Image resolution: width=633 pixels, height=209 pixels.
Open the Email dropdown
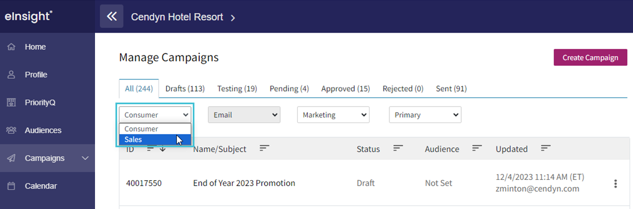pos(244,115)
